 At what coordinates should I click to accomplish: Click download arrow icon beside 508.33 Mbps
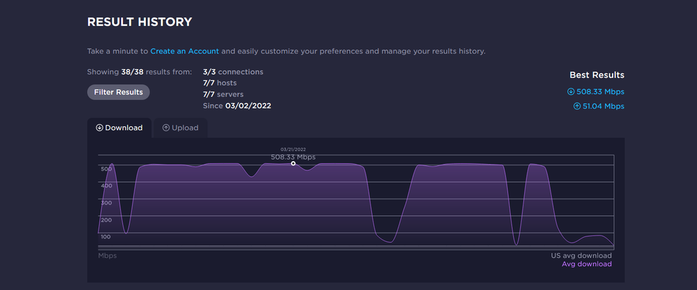pyautogui.click(x=571, y=91)
